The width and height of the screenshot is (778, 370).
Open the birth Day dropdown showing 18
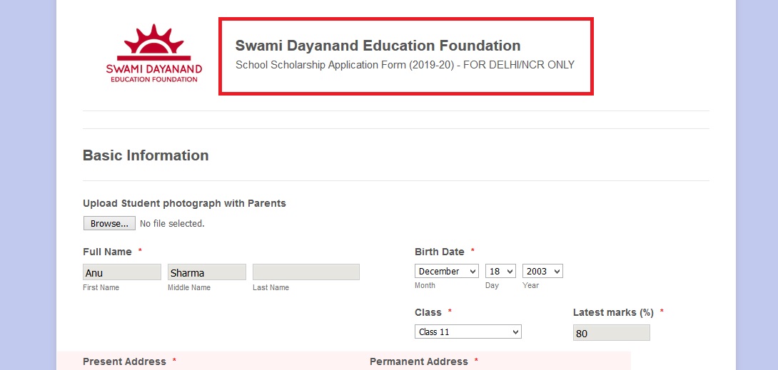tap(500, 271)
